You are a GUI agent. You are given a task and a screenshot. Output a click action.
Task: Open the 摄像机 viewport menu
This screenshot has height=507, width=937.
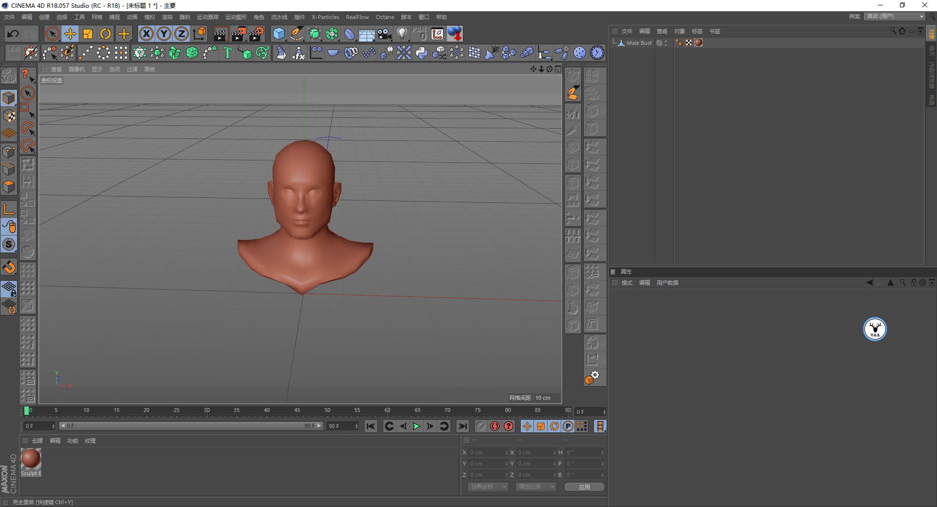pos(77,69)
